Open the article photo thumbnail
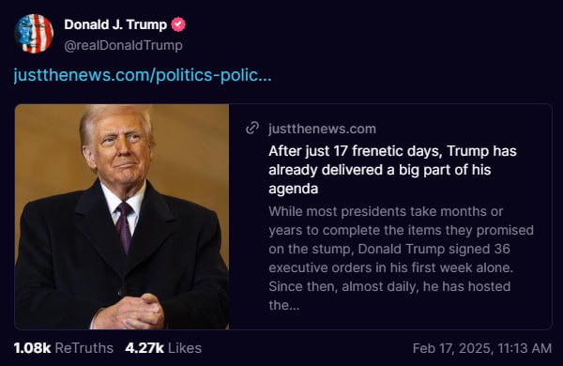The image size is (563, 366). 122,217
